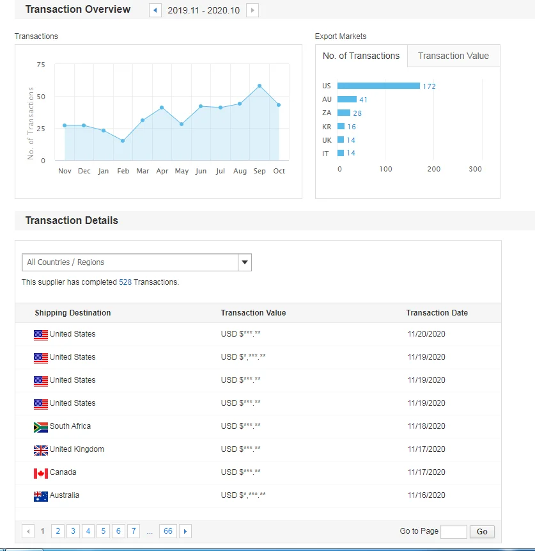Switch to the Transaction Value tab
The height and width of the screenshot is (551, 535).
pyautogui.click(x=453, y=56)
